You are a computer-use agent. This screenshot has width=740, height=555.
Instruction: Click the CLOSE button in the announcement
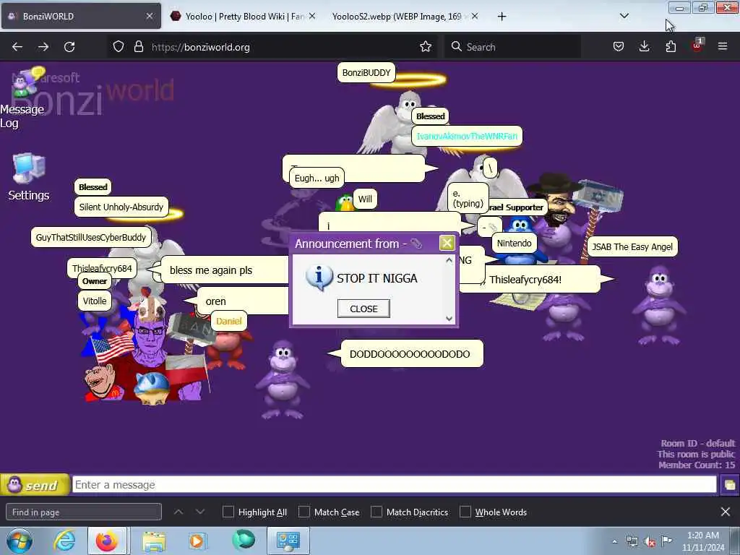363,309
